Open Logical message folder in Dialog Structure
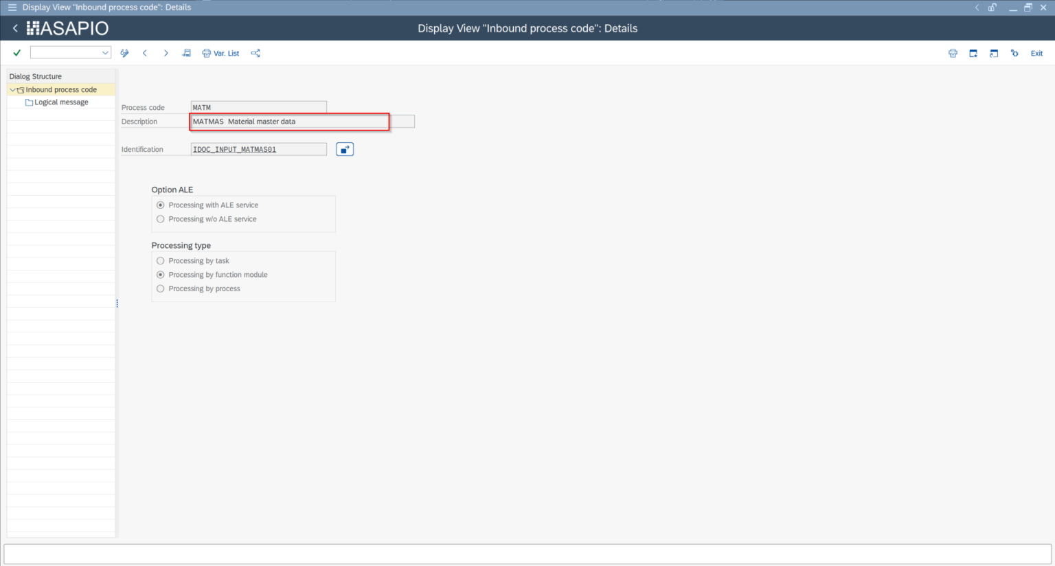The image size is (1055, 566). click(x=61, y=102)
